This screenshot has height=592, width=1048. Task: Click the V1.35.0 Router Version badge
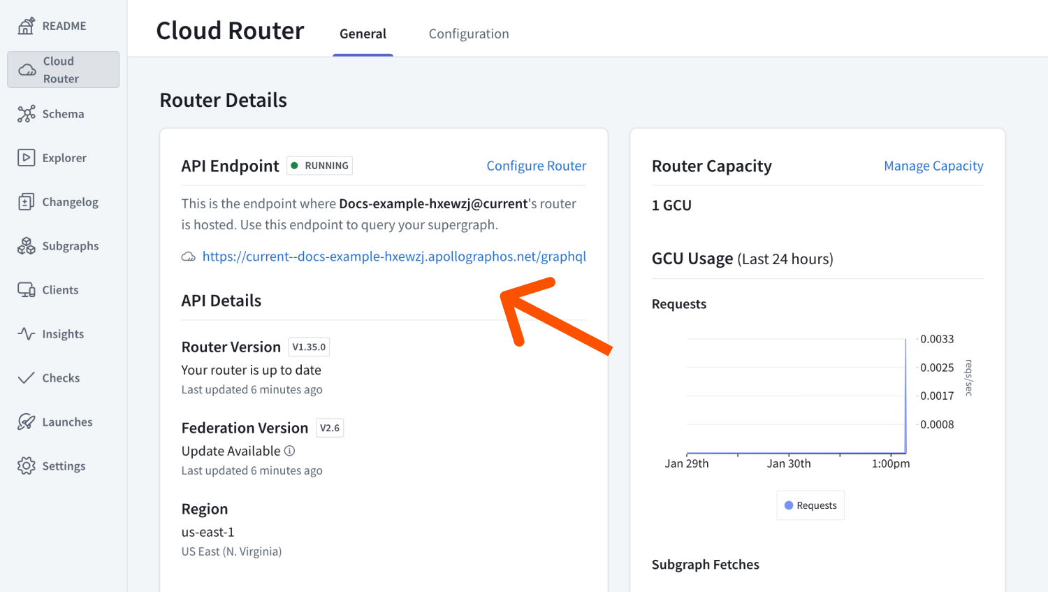(309, 346)
